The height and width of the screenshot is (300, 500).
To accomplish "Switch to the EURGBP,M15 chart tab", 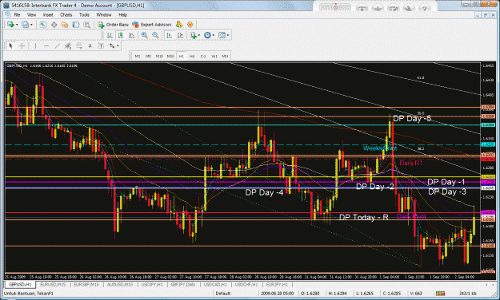I will tap(86, 284).
